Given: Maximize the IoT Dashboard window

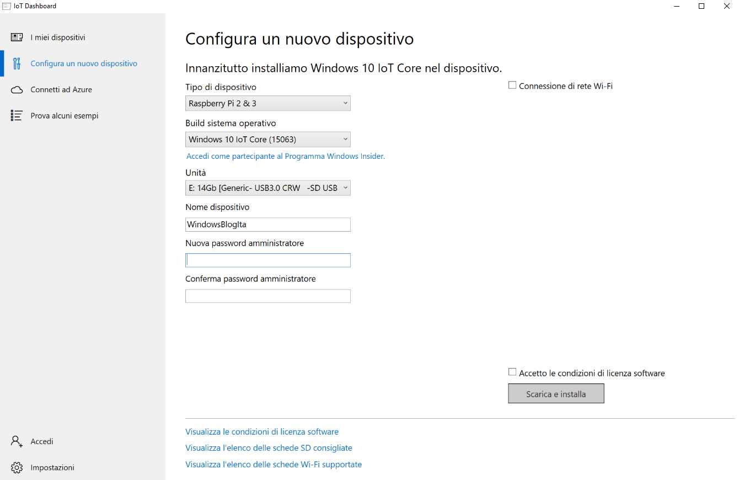Looking at the screenshot, I should tap(701, 6).
